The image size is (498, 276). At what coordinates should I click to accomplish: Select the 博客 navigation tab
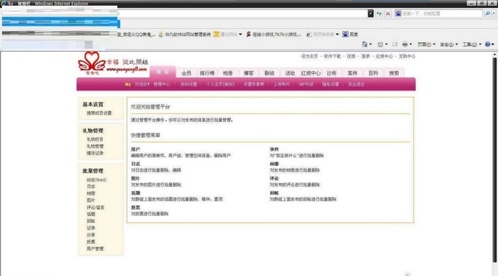point(246,73)
